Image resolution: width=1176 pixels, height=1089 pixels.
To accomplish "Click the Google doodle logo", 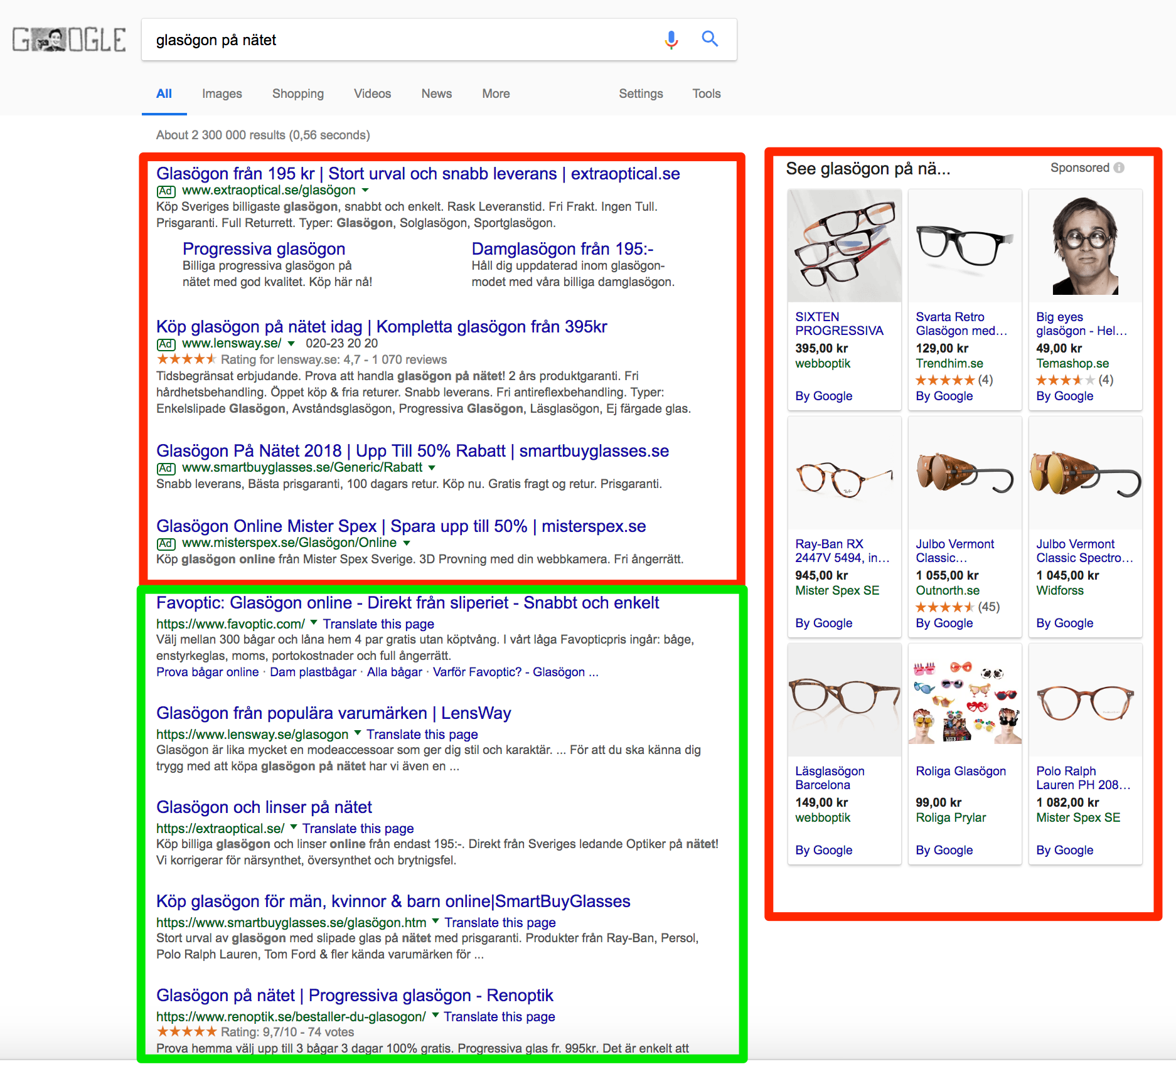I will click(x=68, y=40).
